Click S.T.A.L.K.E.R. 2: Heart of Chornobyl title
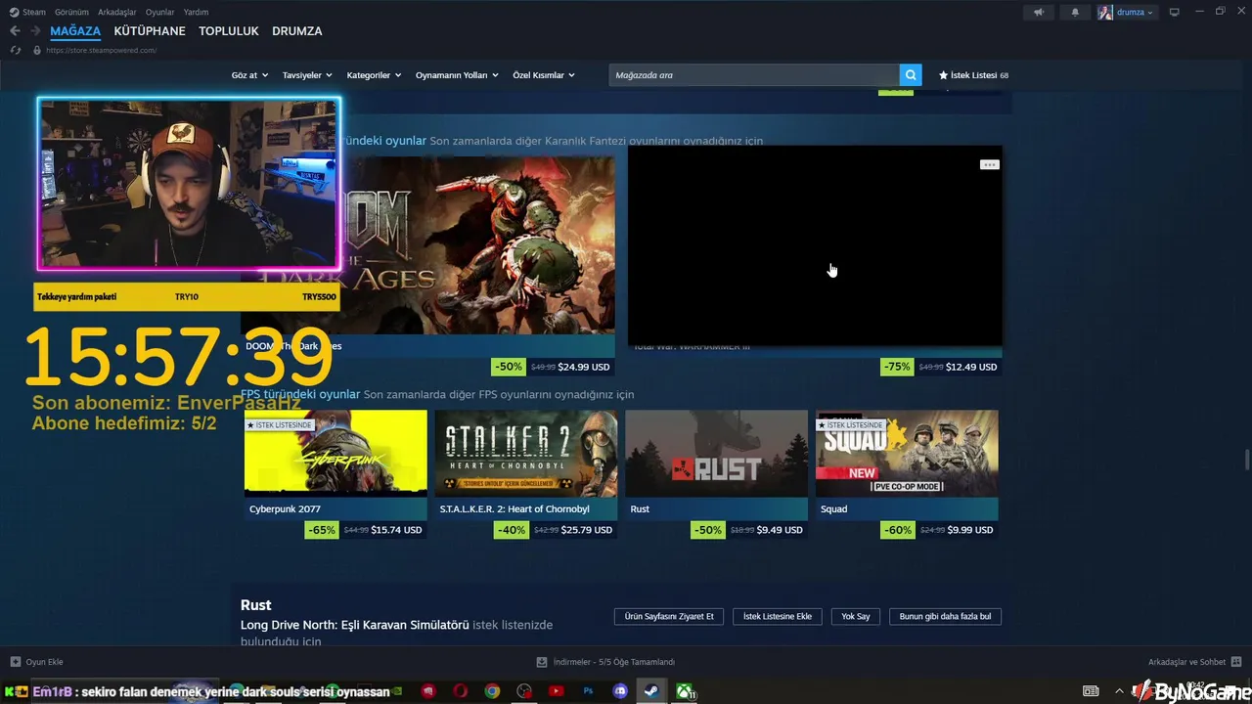 click(x=514, y=508)
